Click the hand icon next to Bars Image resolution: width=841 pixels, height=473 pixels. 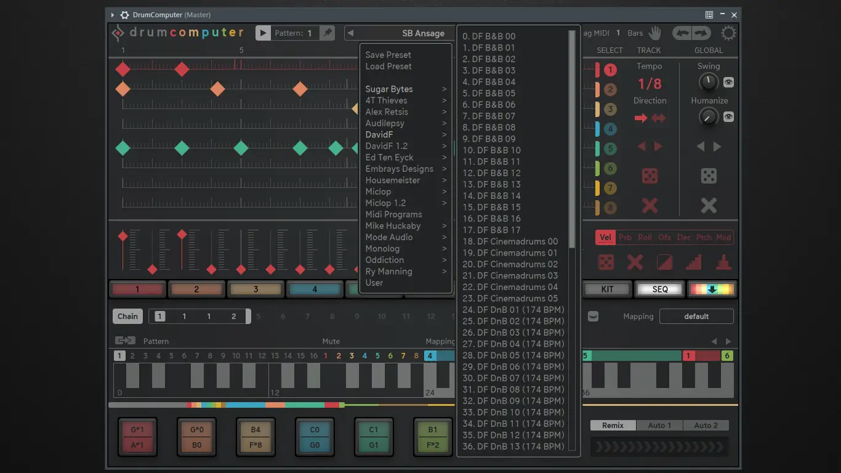pyautogui.click(x=654, y=33)
